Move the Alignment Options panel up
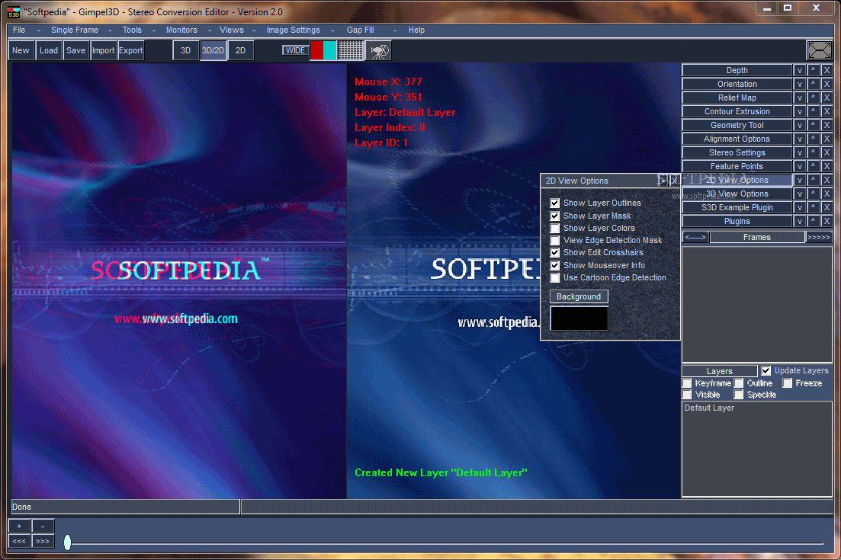Image resolution: width=841 pixels, height=560 pixels. pos(813,139)
